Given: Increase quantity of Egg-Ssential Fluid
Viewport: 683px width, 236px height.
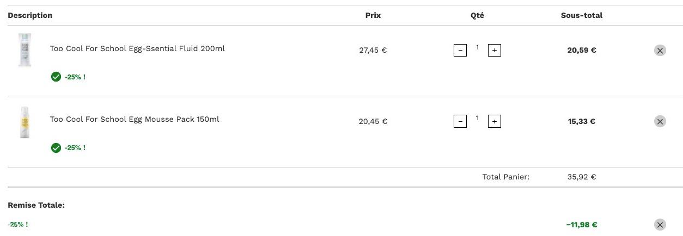Looking at the screenshot, I should [494, 50].
